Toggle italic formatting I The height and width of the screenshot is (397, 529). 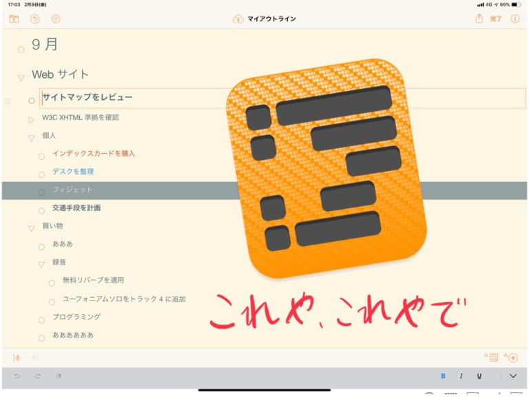(x=461, y=376)
